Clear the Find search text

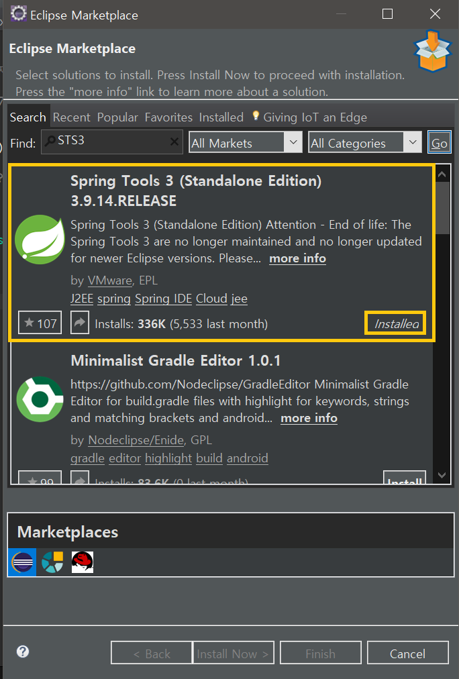tap(174, 142)
